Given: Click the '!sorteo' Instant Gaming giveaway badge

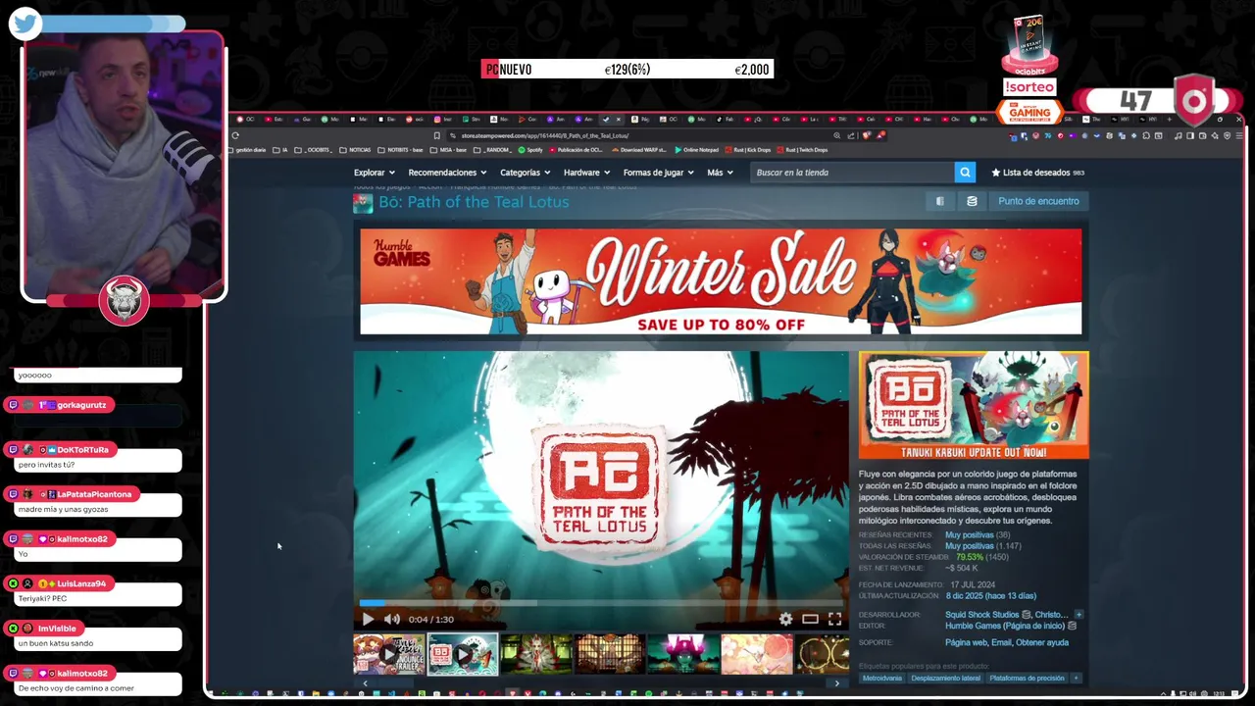Looking at the screenshot, I should 1029,86.
